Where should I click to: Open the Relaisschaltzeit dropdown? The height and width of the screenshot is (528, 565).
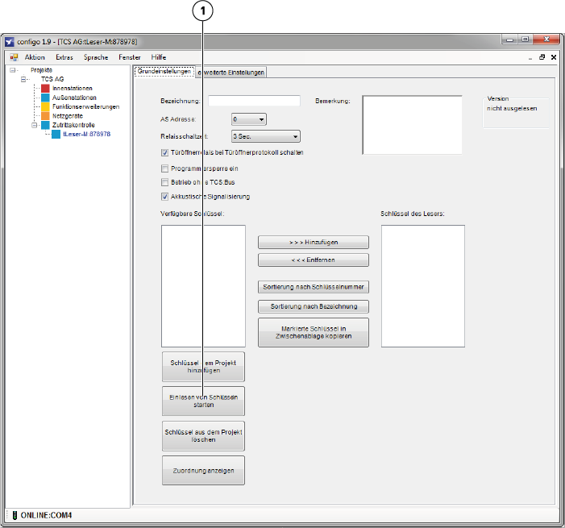click(x=295, y=137)
